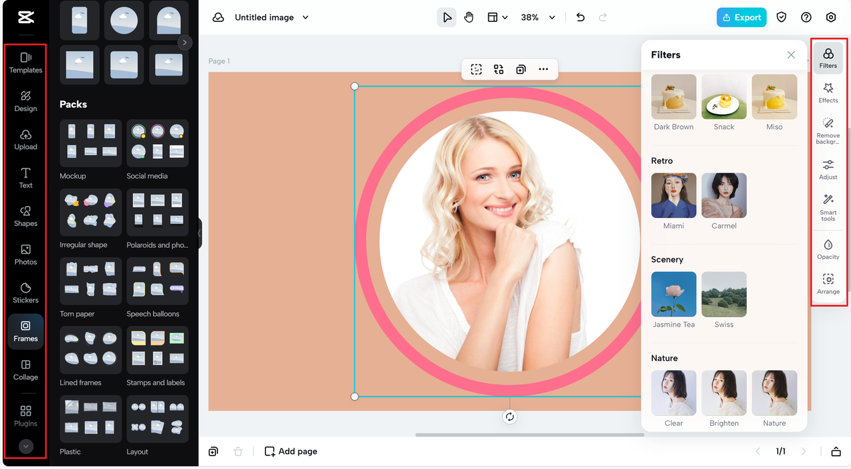Show more frames with the right arrow
This screenshot has height=469, width=851.
185,43
